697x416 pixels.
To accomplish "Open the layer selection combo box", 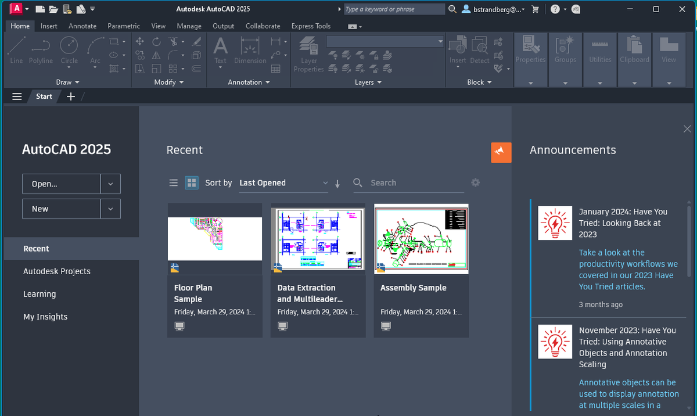I will point(385,42).
